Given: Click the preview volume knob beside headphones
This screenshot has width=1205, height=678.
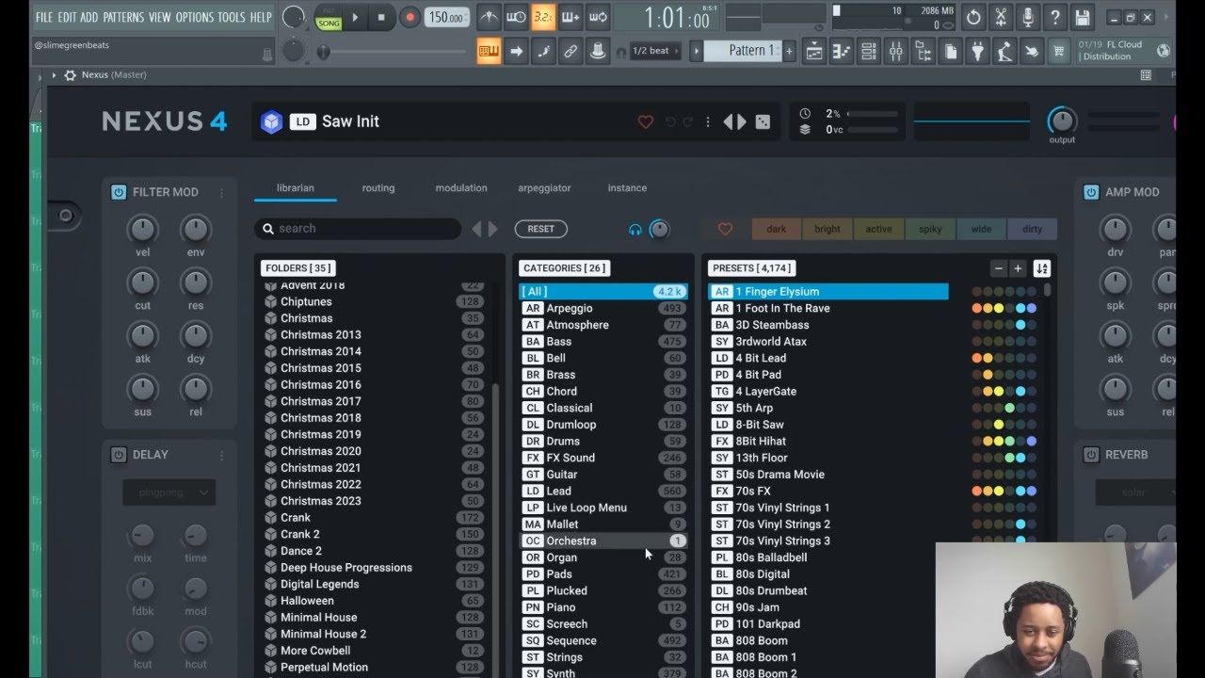Looking at the screenshot, I should [660, 229].
